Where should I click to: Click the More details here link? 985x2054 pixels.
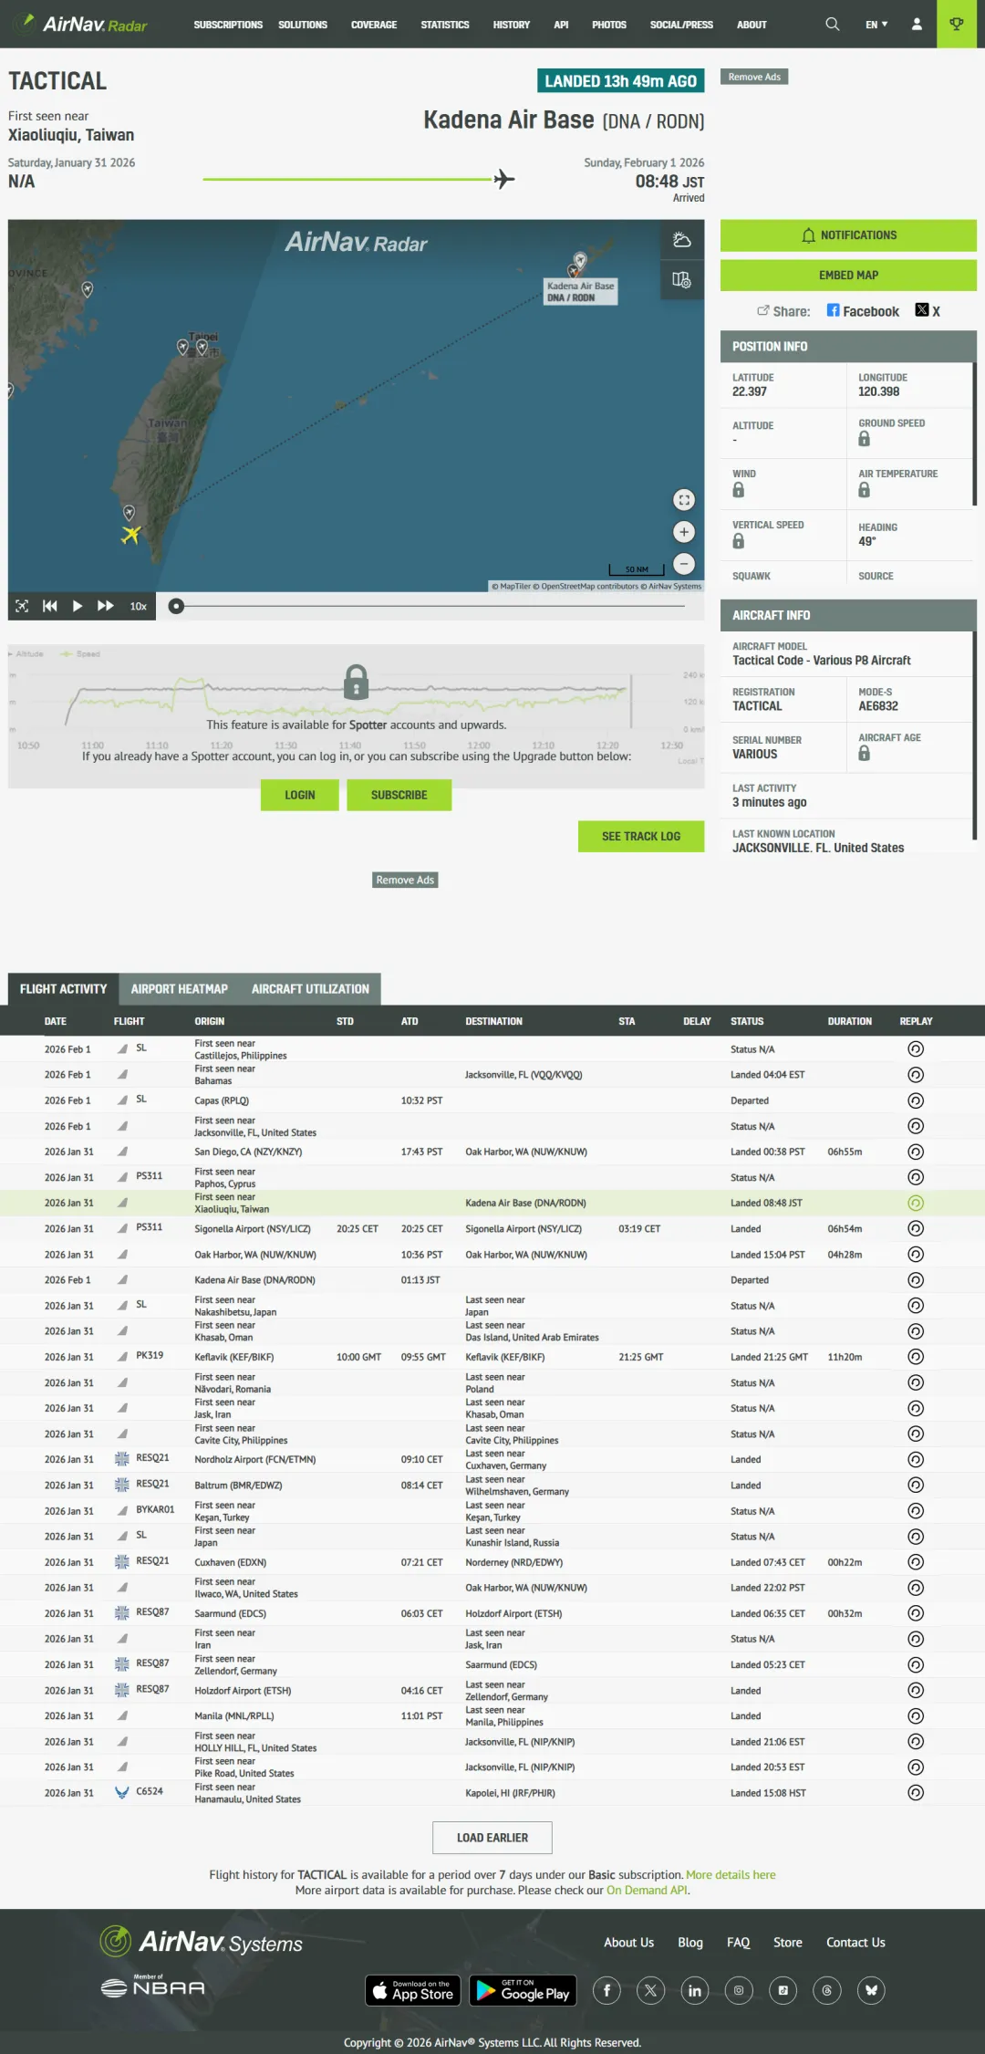[x=731, y=1875]
